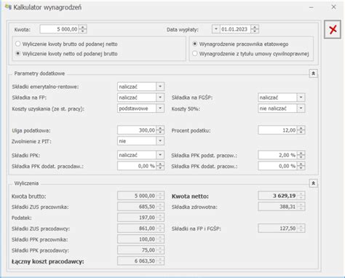
Task: Click Składki PPK pracodawcy value 75,00
Action: point(140,250)
